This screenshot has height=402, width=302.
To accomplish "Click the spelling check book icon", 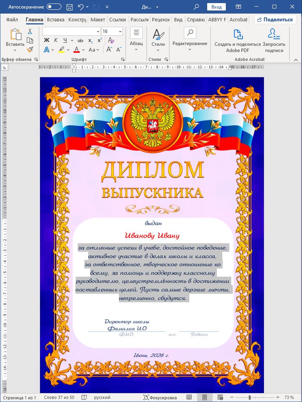I will click(x=84, y=398).
